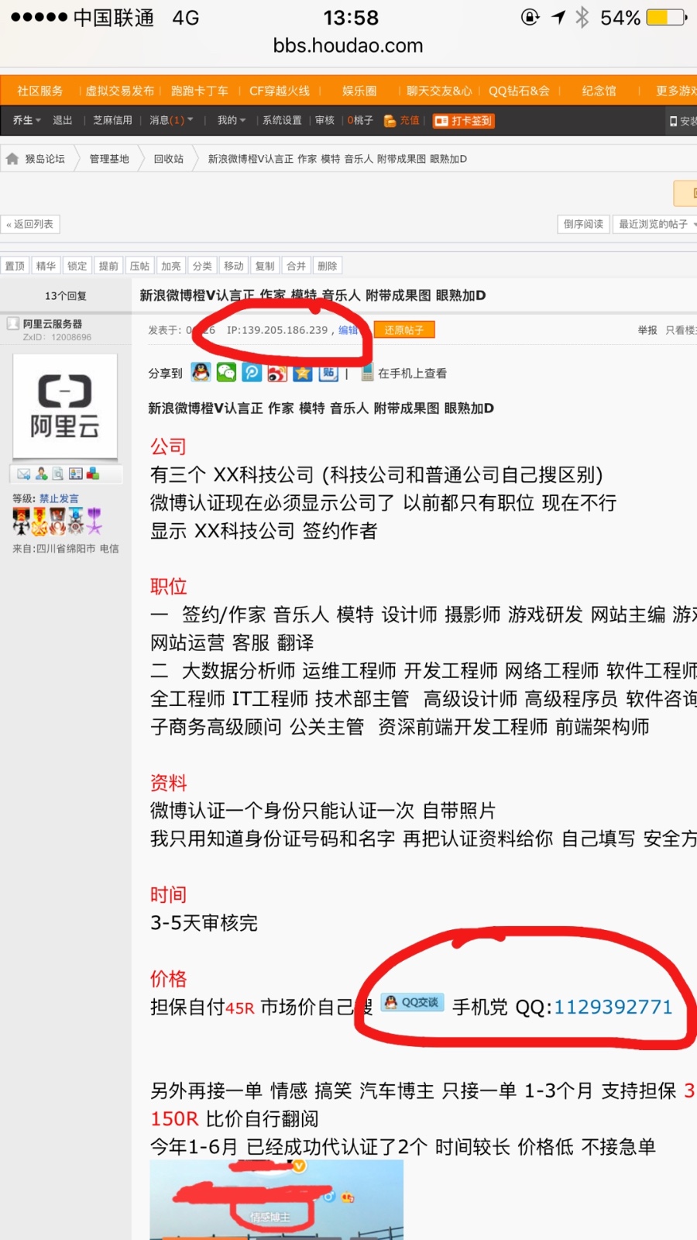The width and height of the screenshot is (697, 1240).
Task: Click the Tieba share icon
Action: pos(328,373)
